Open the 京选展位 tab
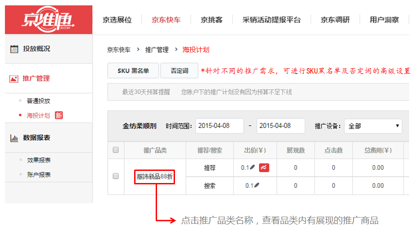 pos(117,20)
